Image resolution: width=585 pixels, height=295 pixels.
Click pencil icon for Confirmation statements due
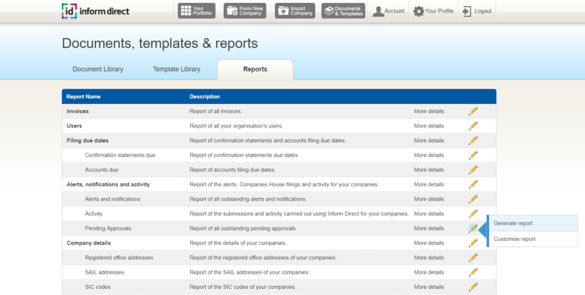473,155
